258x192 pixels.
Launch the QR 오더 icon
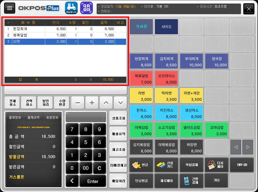tap(87, 8)
